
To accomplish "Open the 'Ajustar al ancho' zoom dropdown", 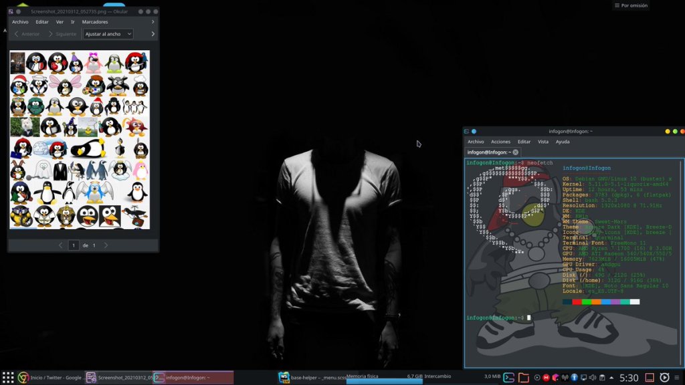I will coord(108,34).
